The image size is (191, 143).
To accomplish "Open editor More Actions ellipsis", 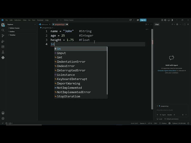I will (151, 24).
